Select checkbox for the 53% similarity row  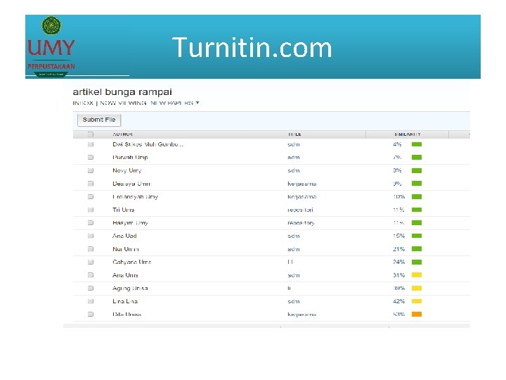tap(91, 315)
